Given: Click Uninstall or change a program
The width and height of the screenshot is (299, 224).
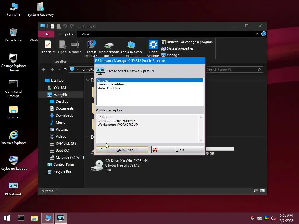Looking at the screenshot, I should [x=187, y=42].
